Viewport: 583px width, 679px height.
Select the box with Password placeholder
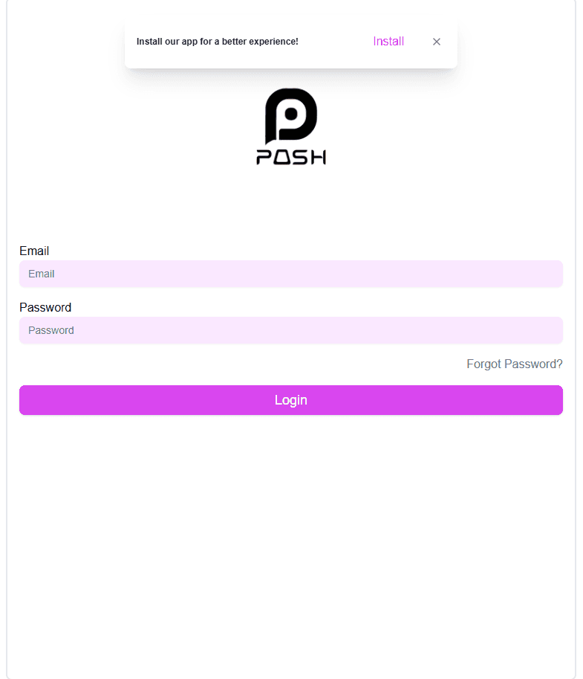click(291, 330)
